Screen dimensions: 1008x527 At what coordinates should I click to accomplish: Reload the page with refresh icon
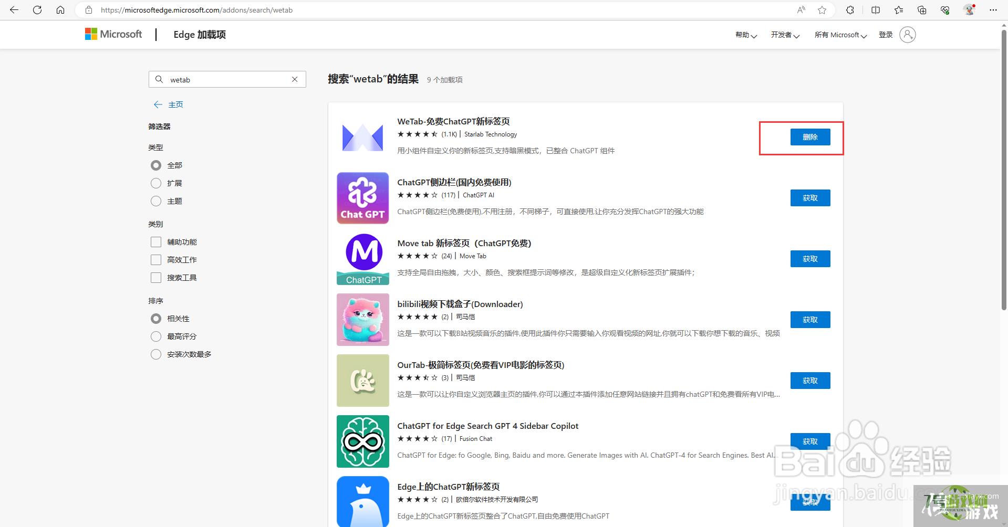(37, 10)
